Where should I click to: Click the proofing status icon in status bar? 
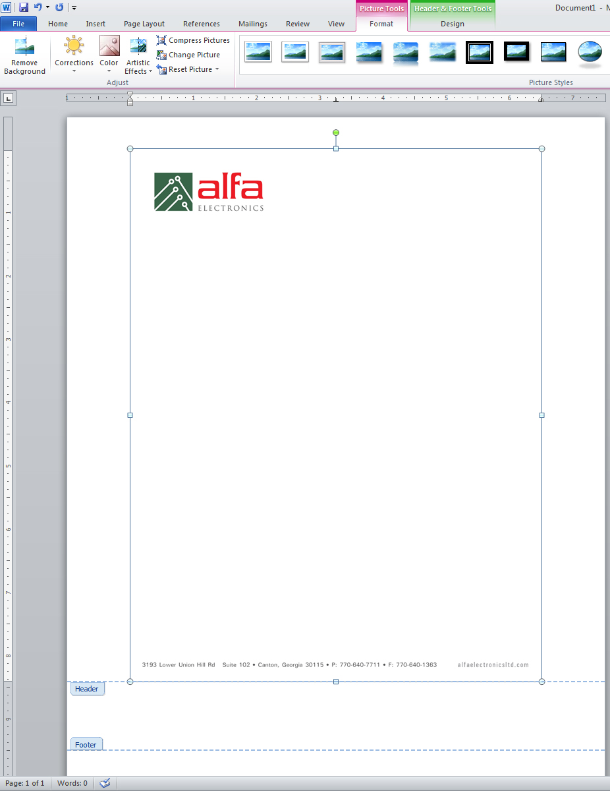pos(105,782)
